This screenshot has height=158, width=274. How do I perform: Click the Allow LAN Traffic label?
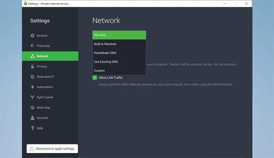[110, 78]
